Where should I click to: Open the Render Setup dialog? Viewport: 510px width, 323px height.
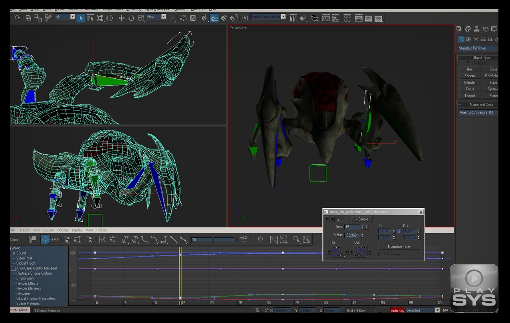(359, 18)
